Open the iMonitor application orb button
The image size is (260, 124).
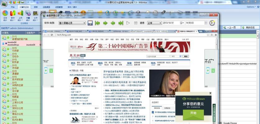4,4
